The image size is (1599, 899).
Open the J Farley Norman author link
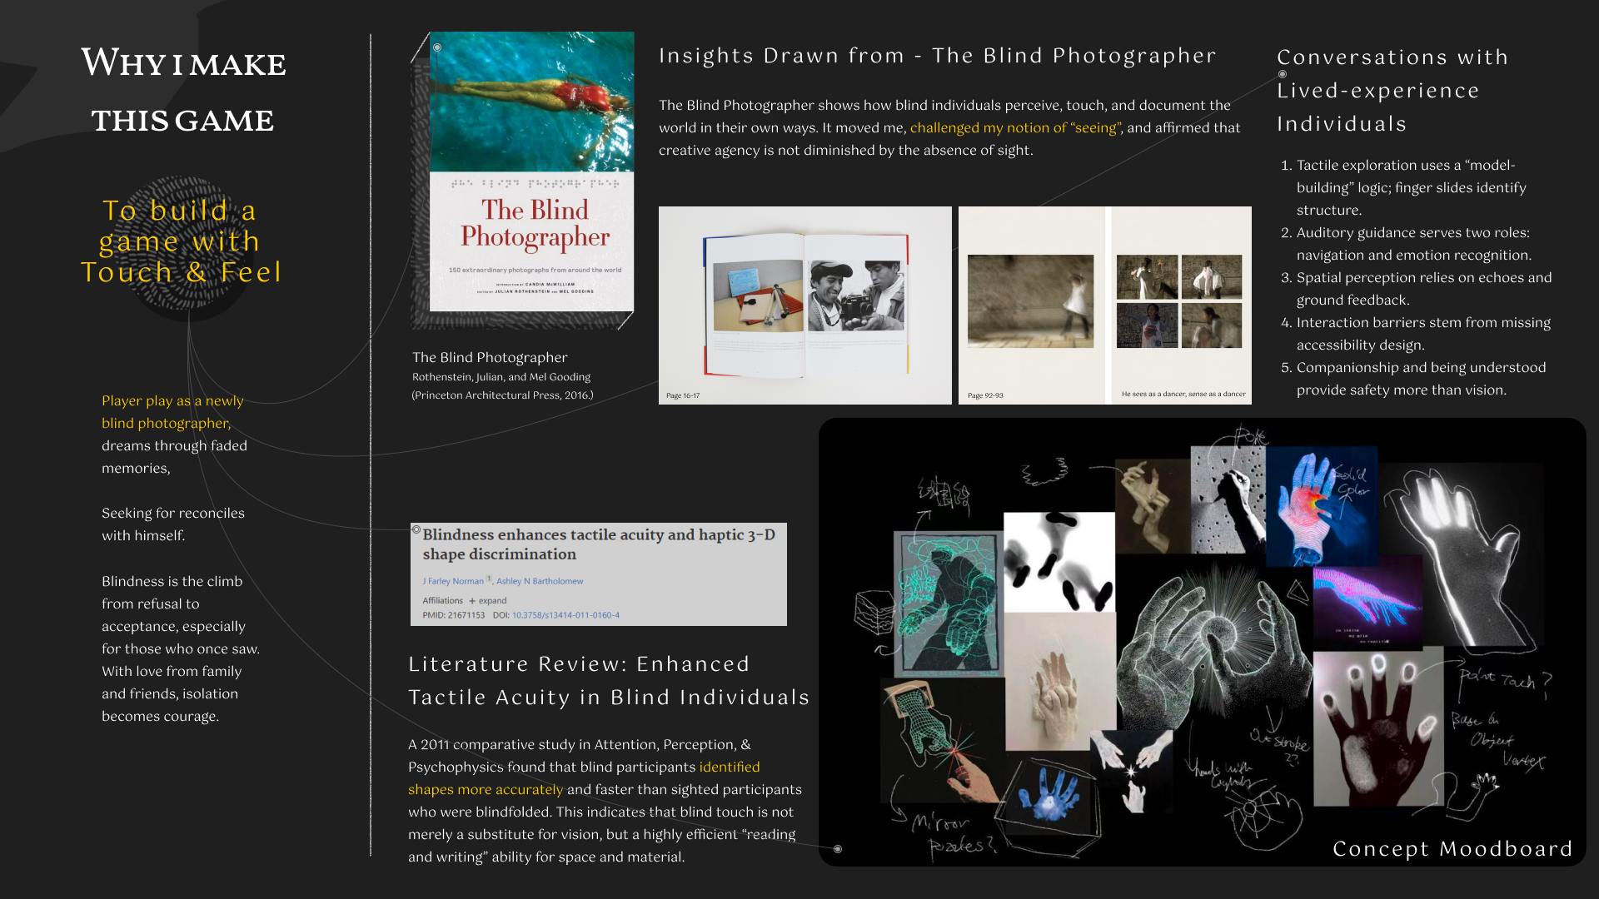452,581
